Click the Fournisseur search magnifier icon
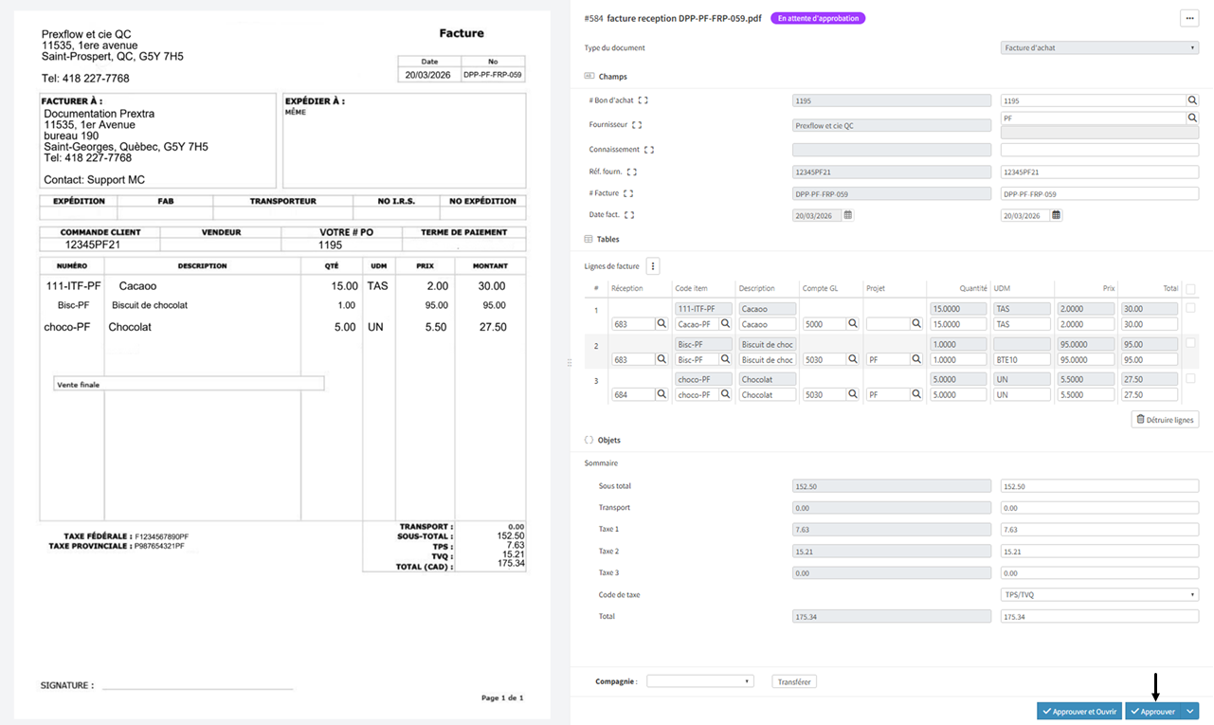This screenshot has width=1214, height=725. [1192, 118]
